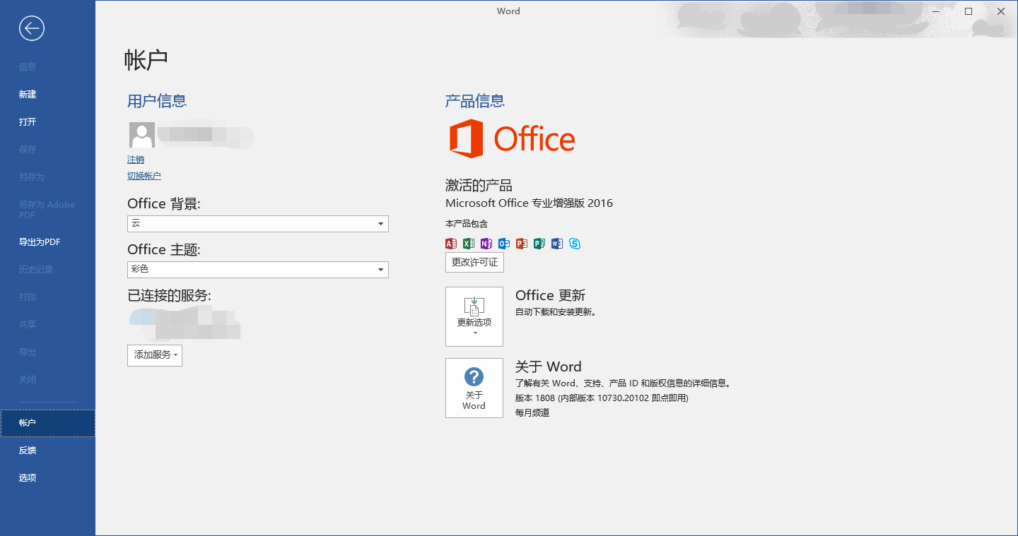Screen dimensions: 1018x536
Task: Click the 更改许可证 button
Action: point(474,262)
